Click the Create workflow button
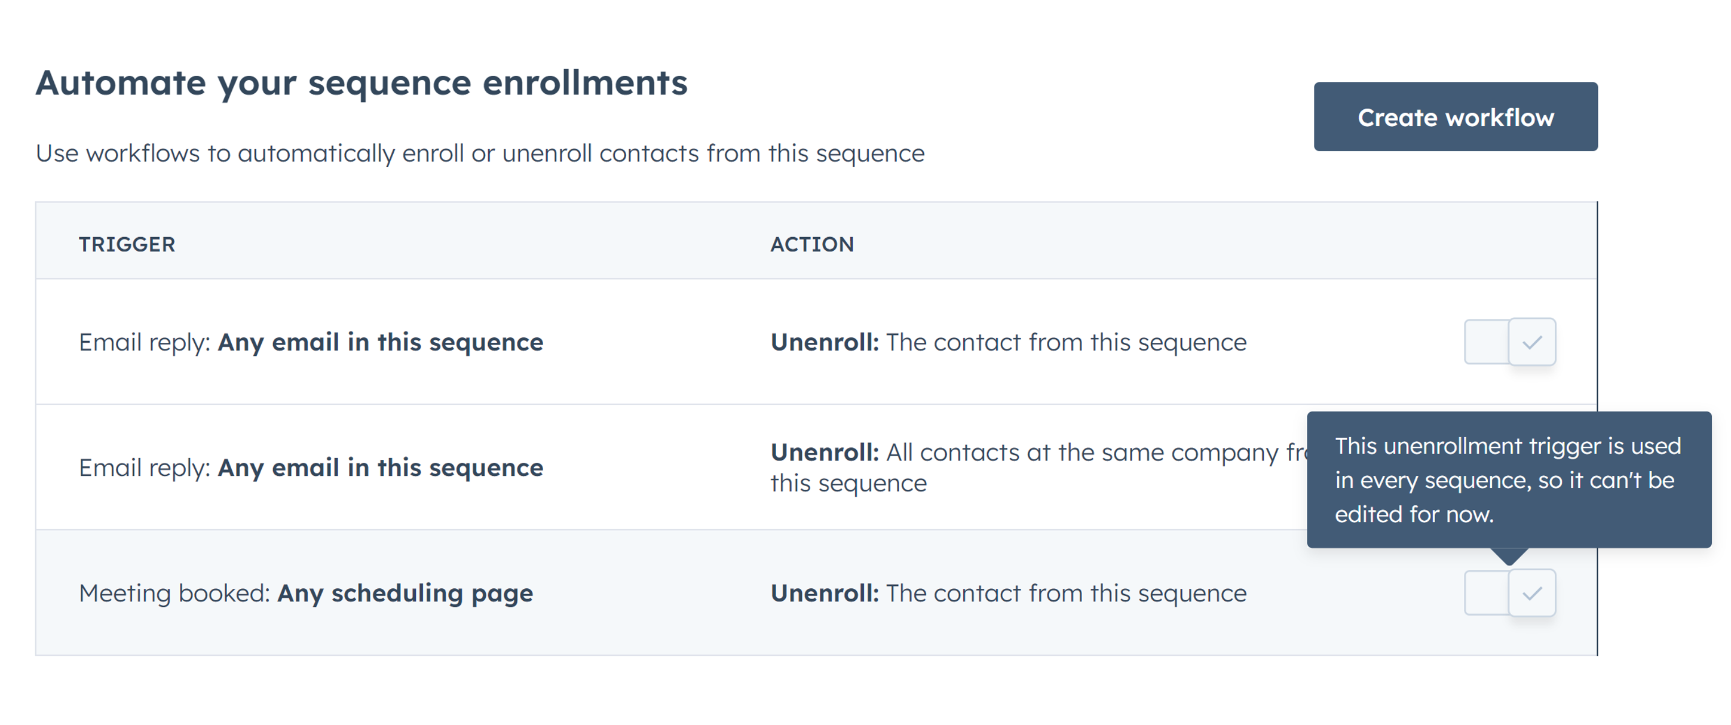This screenshot has height=725, width=1731. (1455, 117)
